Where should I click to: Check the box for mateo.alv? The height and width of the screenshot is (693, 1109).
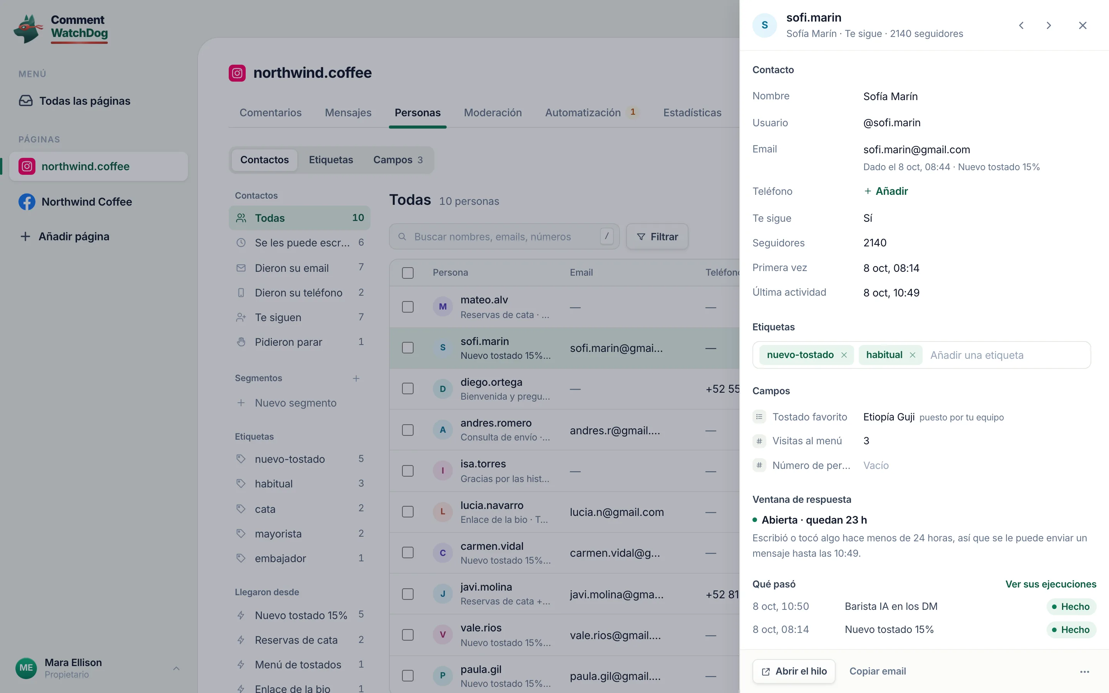click(407, 306)
